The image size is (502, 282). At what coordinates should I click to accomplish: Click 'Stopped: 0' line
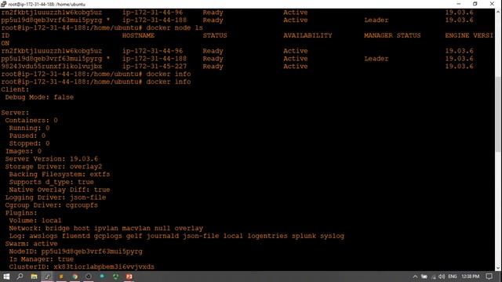(29, 143)
